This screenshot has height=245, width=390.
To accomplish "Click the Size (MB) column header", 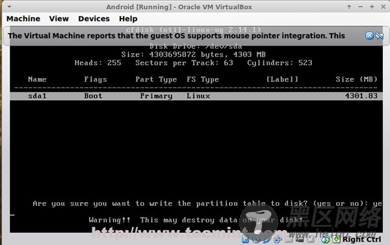I will 356,79.
